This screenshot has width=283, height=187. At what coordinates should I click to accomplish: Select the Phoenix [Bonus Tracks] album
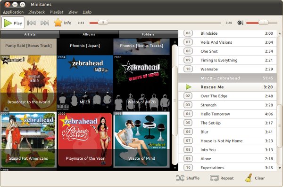(x=141, y=47)
